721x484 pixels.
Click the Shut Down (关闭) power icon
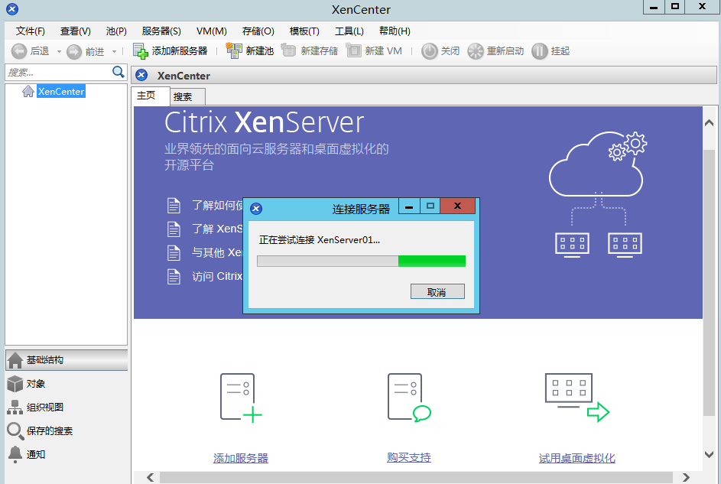tap(430, 51)
